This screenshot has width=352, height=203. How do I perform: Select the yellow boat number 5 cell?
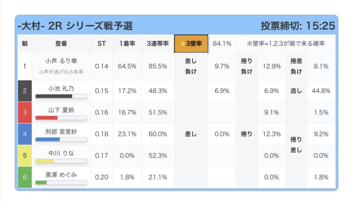point(25,155)
